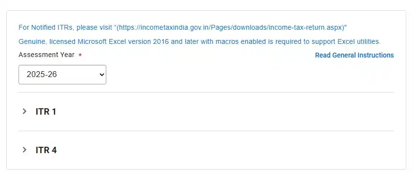The width and height of the screenshot is (415, 177).
Task: Open the Assessment Year dropdown
Action: (62, 75)
